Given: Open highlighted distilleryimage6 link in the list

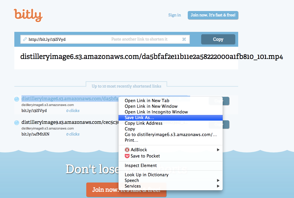Looking at the screenshot, I should coord(70,99).
